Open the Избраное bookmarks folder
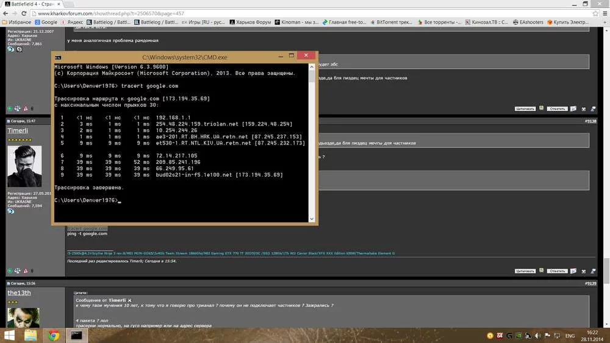The height and width of the screenshot is (343, 610). click(16, 22)
